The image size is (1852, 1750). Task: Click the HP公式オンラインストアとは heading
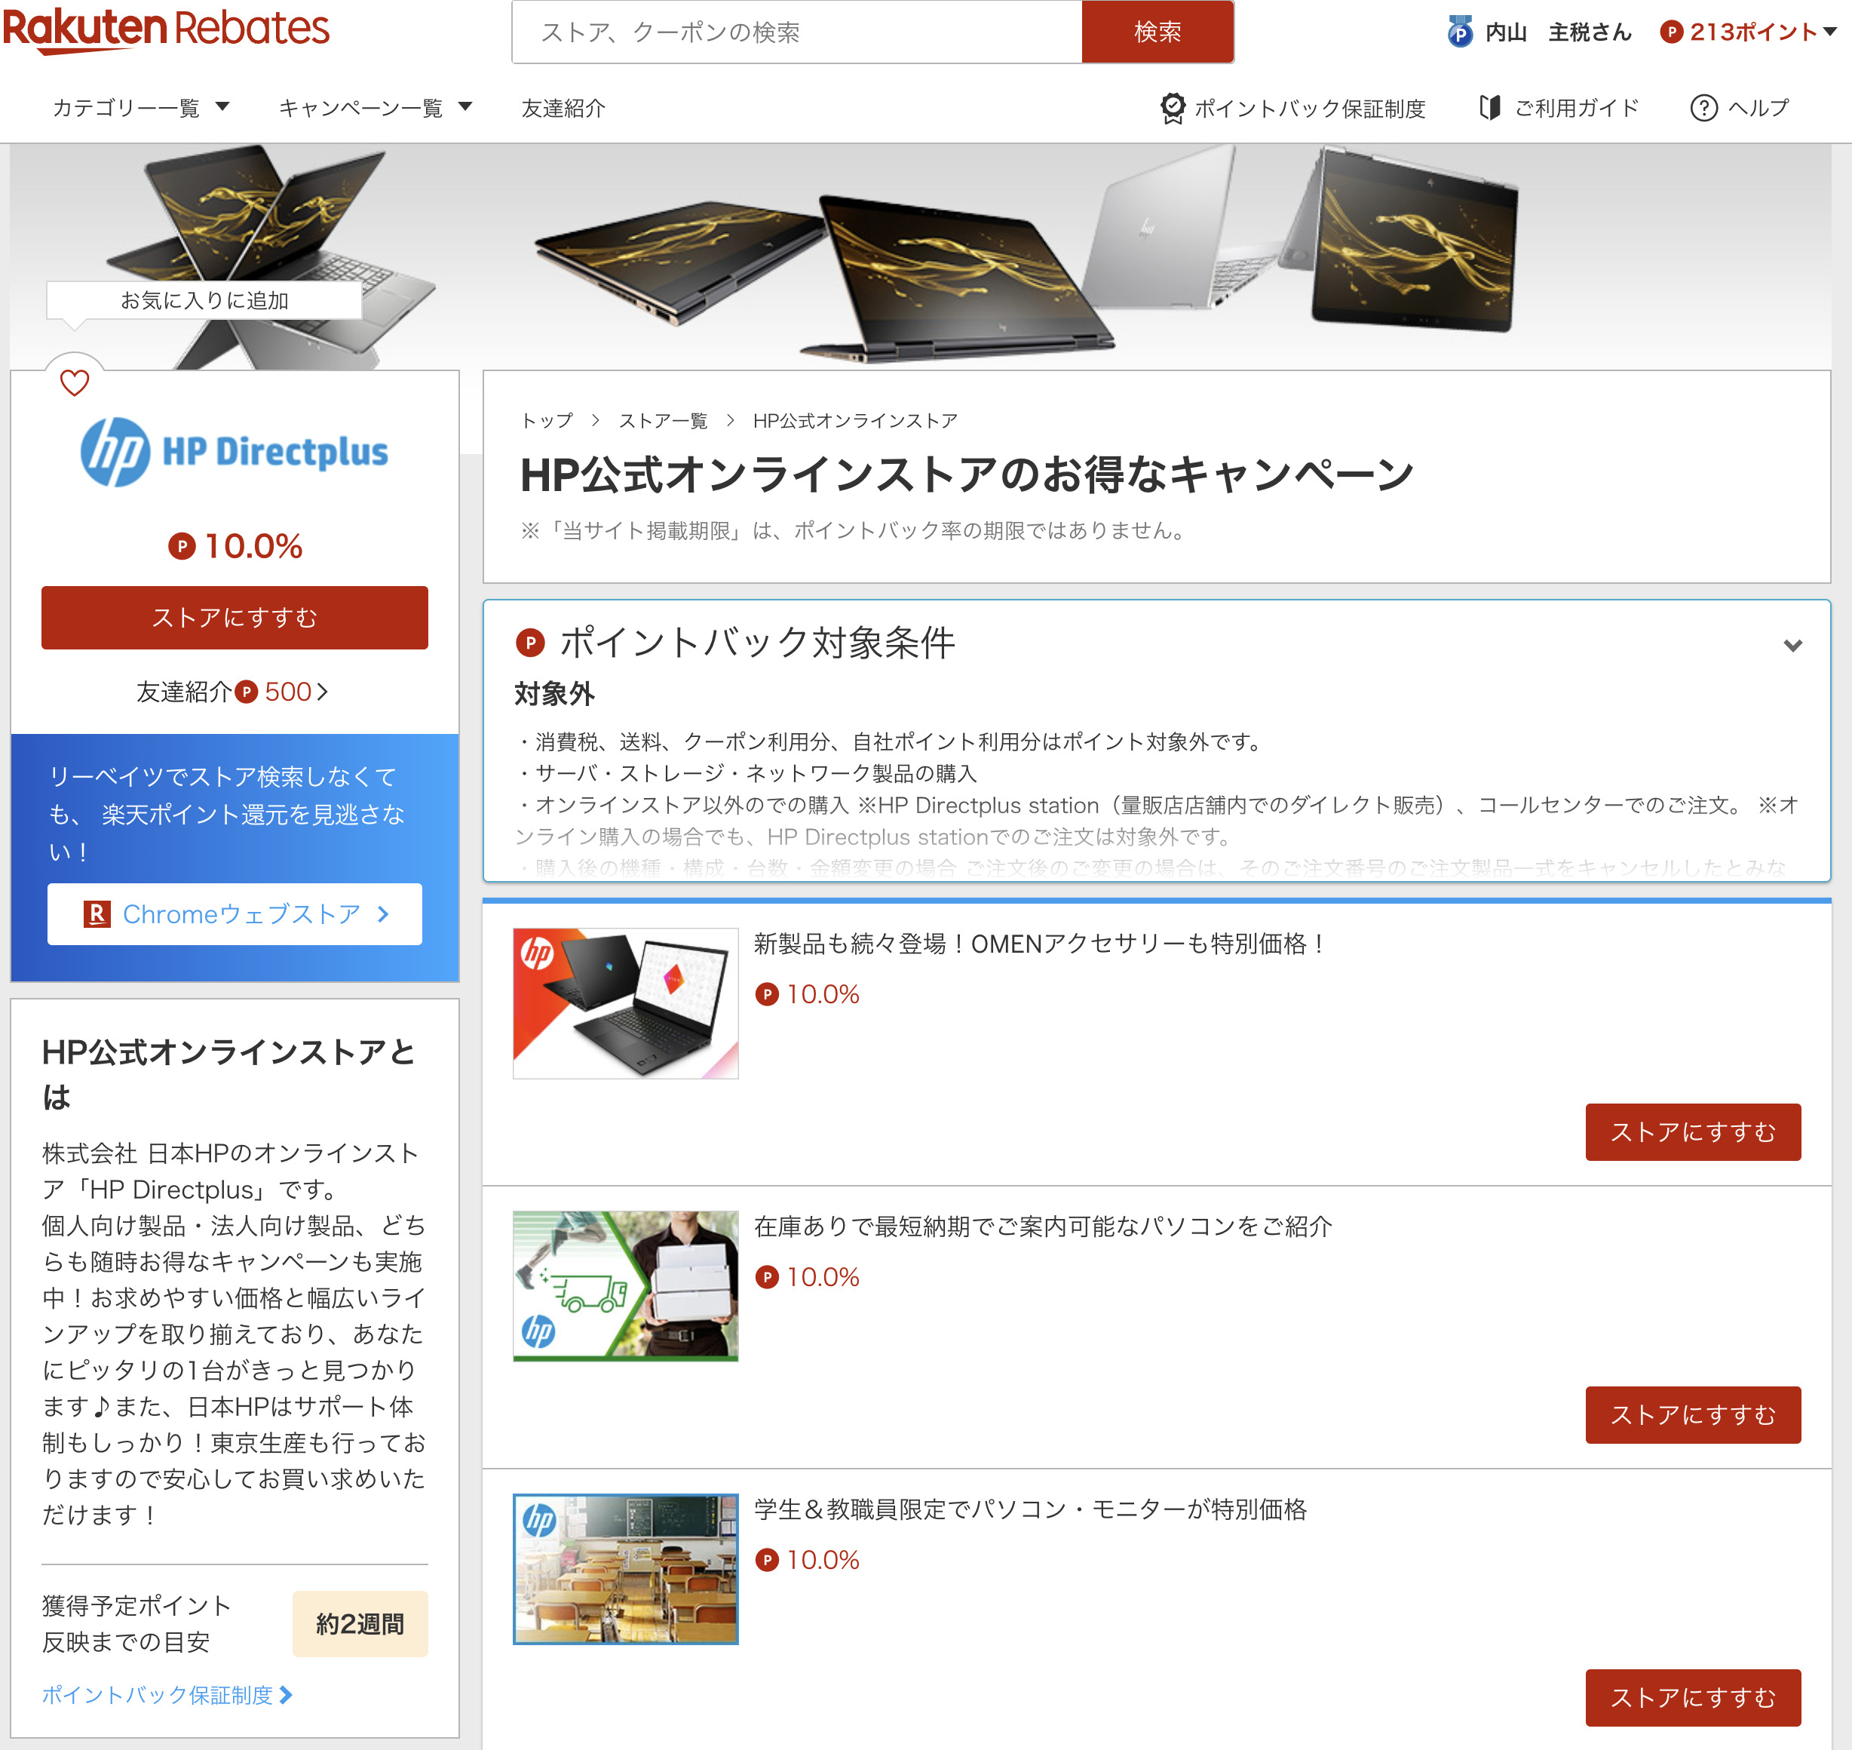tap(228, 1073)
